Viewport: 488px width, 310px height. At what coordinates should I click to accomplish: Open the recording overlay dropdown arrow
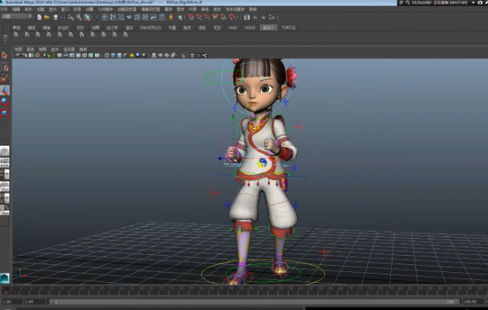click(473, 2)
